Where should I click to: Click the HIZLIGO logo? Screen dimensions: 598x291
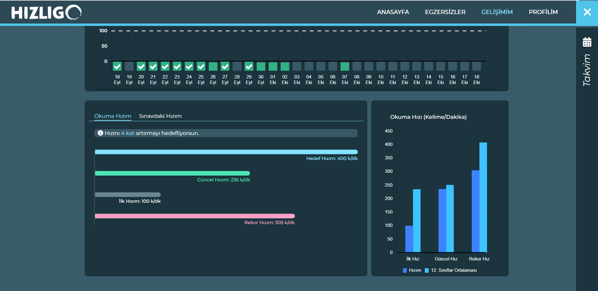pos(46,12)
